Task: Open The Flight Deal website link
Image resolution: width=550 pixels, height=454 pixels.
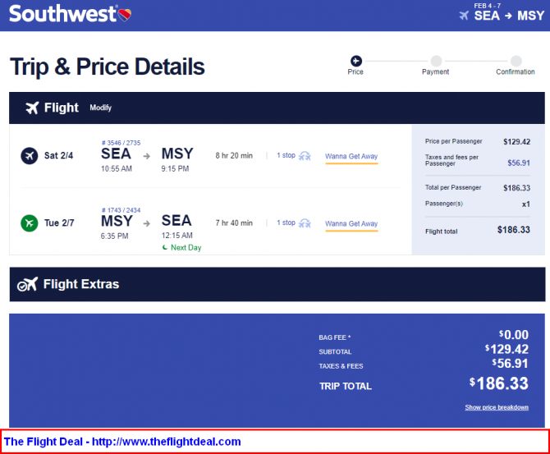Action: pyautogui.click(x=122, y=442)
